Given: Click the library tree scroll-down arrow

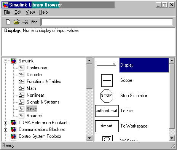Looking at the screenshot, I should [x=89, y=138].
